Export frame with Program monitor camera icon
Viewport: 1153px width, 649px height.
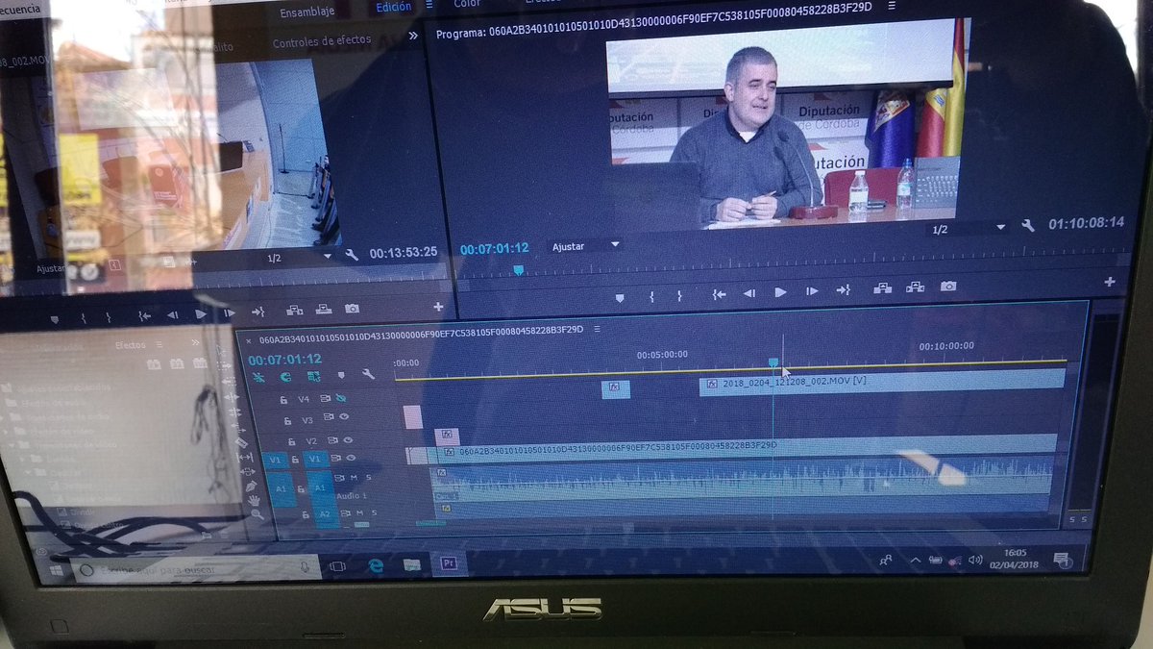[948, 286]
